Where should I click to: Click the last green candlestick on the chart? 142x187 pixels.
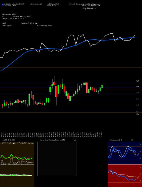click(102, 86)
